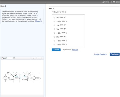Pick the radio button 30e^-4000t V

pyautogui.click(x=54, y=37)
